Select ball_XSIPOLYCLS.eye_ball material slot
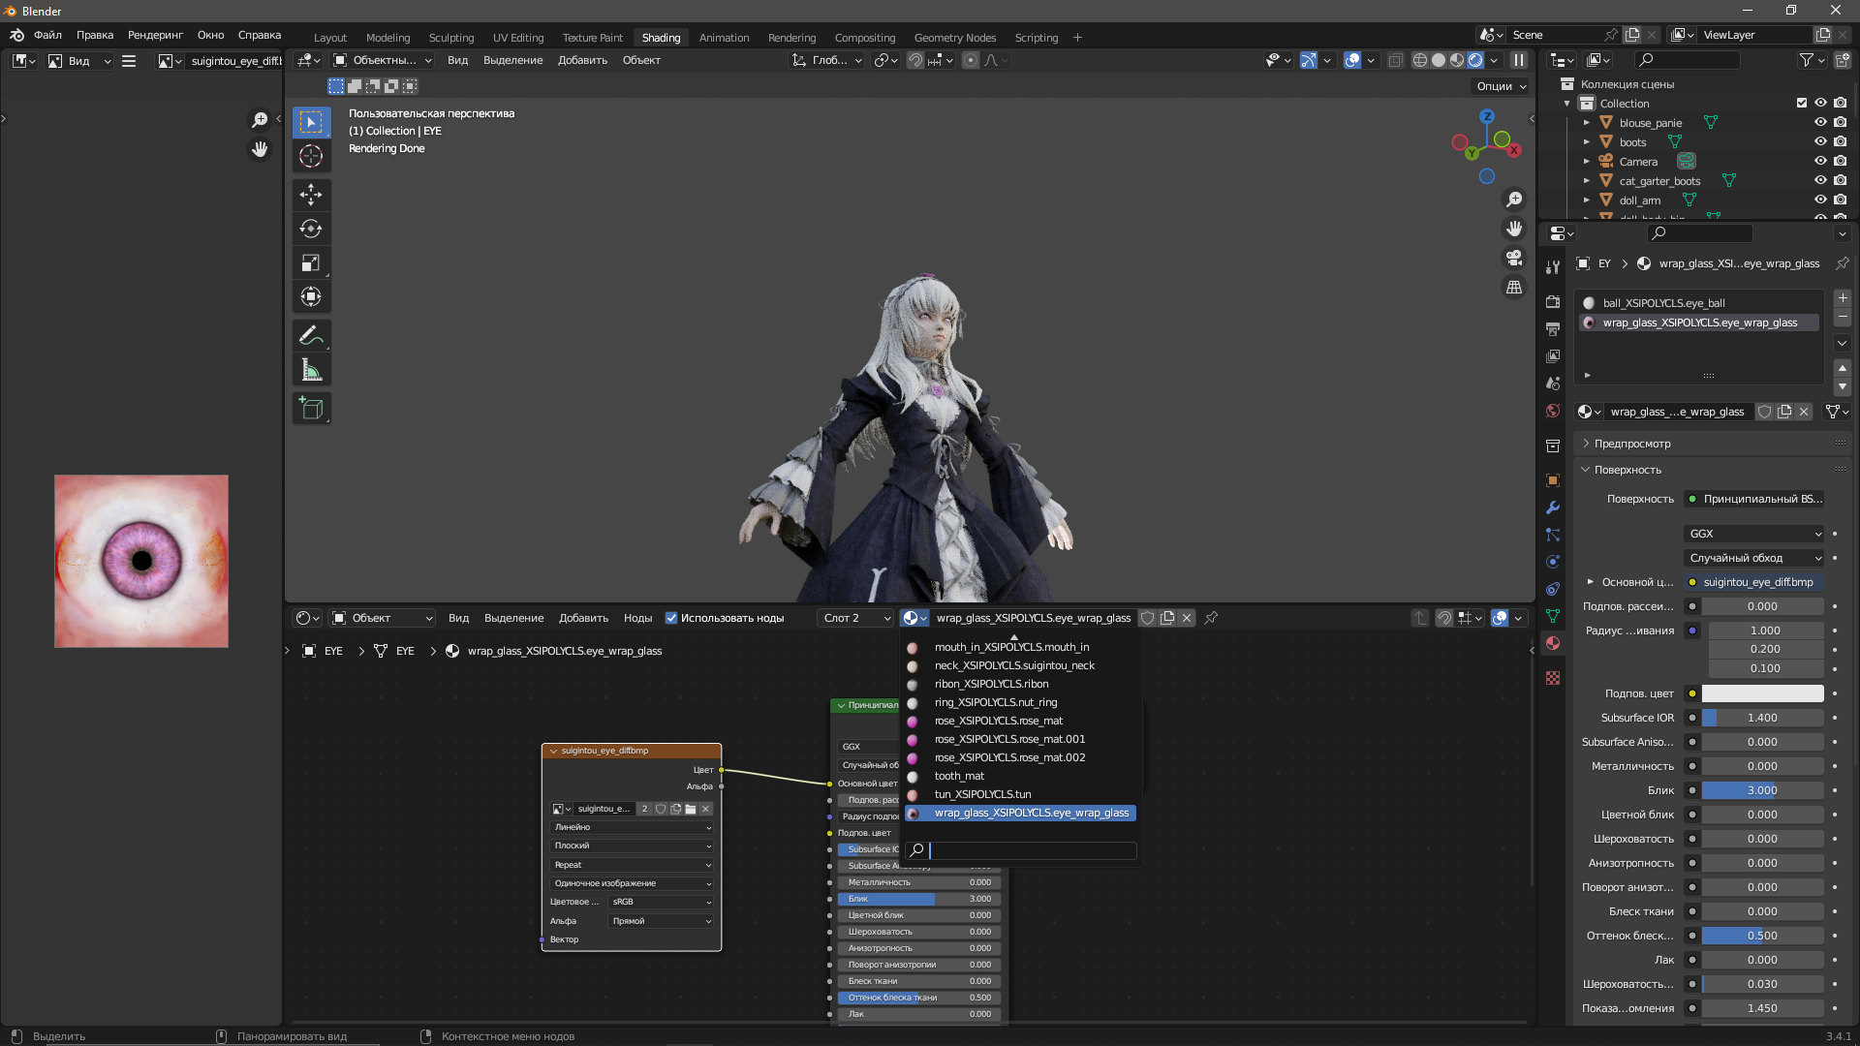The width and height of the screenshot is (1860, 1046). coord(1663,303)
